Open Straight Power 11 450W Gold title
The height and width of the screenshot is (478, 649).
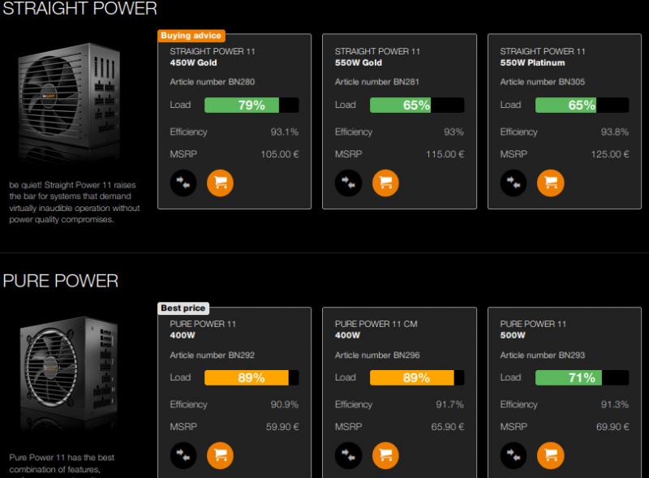pyautogui.click(x=213, y=57)
